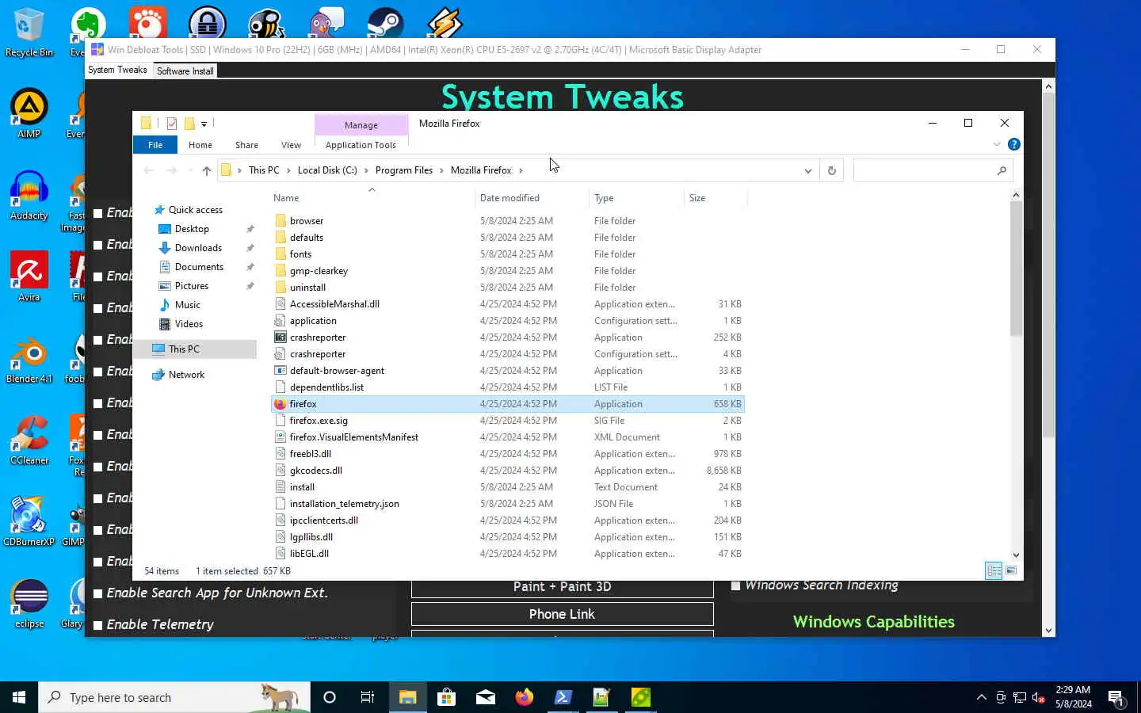
Task: Select gkcodecs.dll file
Action: click(316, 471)
